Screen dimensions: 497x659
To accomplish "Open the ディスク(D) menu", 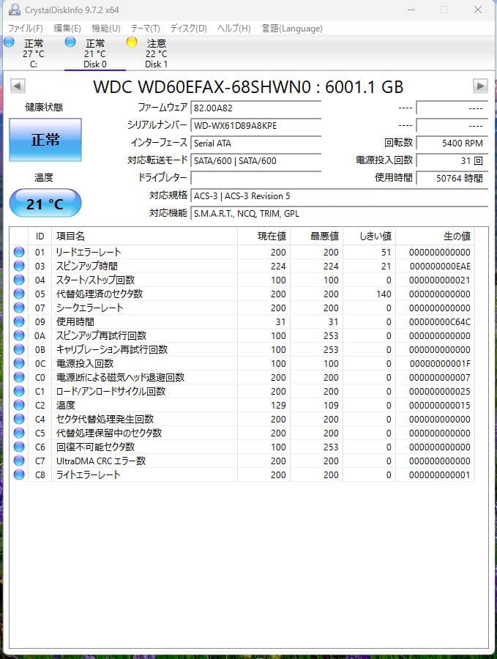I will [x=189, y=28].
